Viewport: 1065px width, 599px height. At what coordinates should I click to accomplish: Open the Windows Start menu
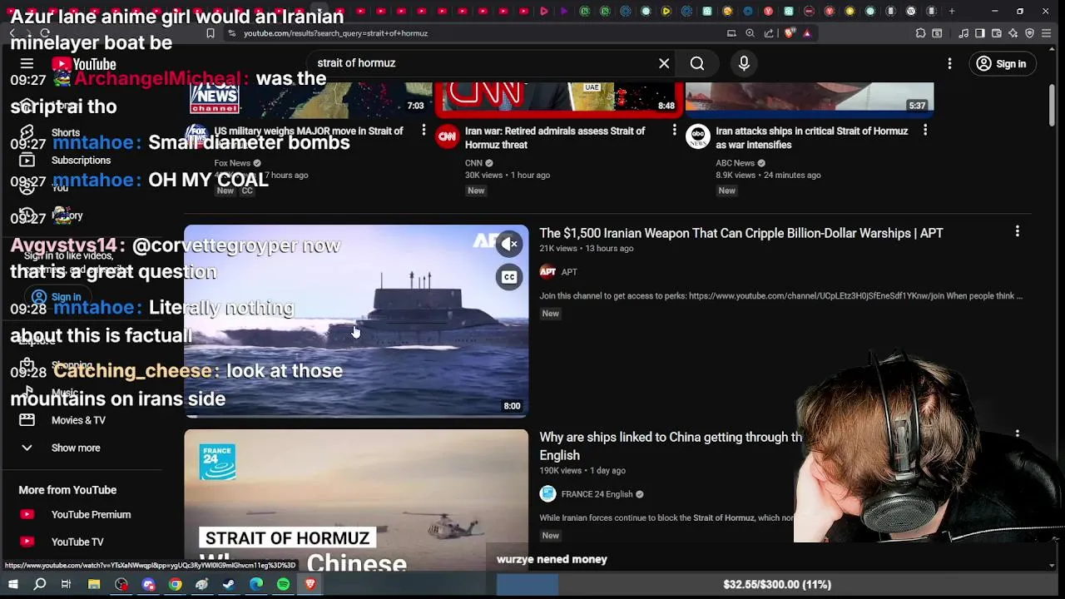(x=12, y=585)
